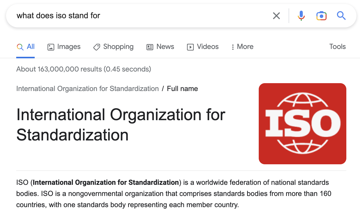Viewport: 360px width, 216px height.
Task: Open search by image camera icon
Action: pos(321,16)
